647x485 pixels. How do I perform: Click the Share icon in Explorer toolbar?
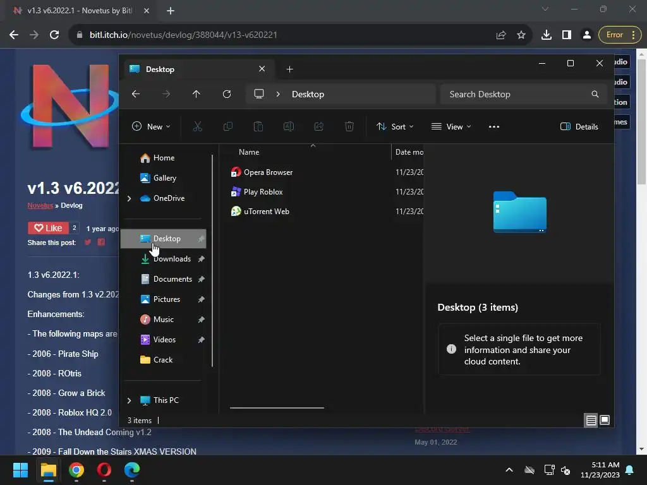[319, 126]
